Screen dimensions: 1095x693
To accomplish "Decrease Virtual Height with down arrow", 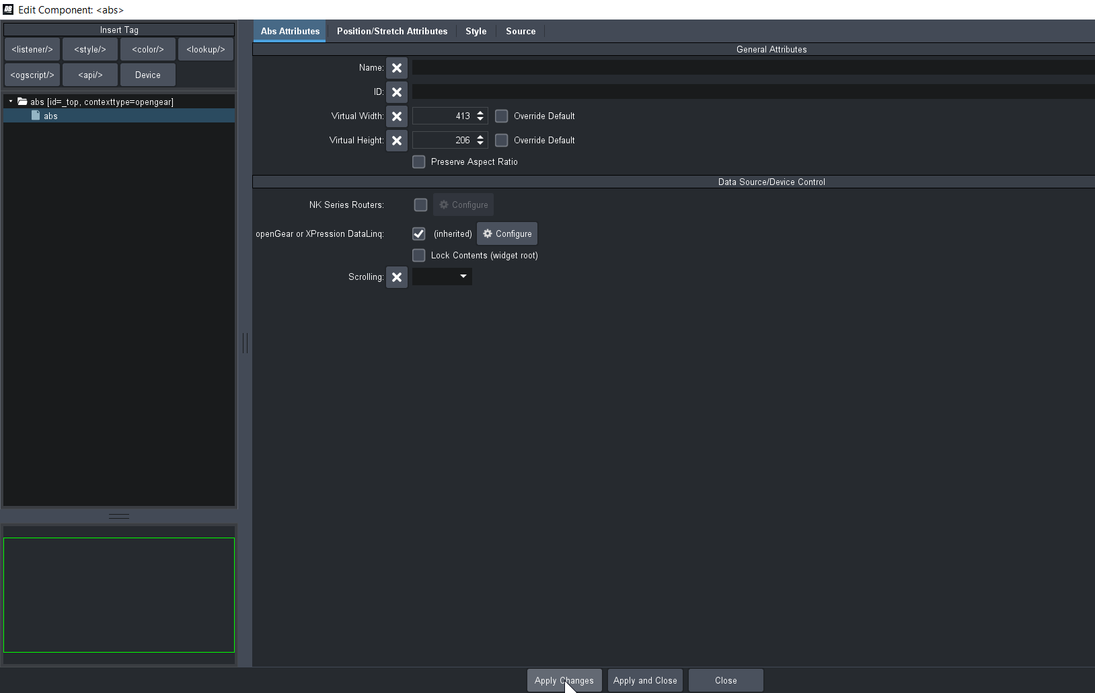I will 480,144.
